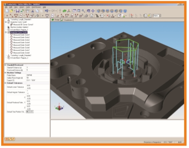
Task: Click the zoom magnifier toolbar icon
Action: coord(83,11)
